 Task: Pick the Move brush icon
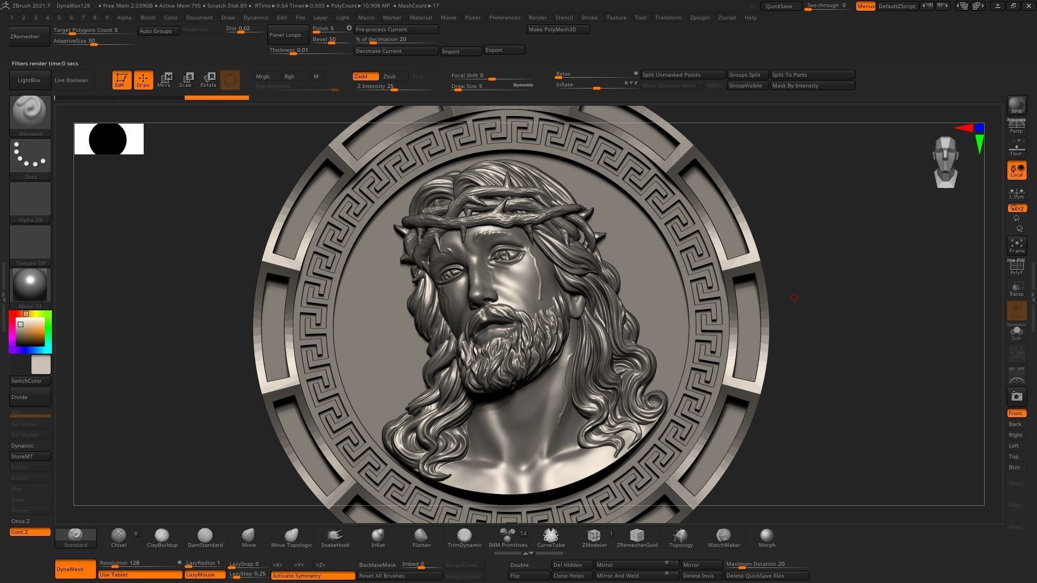[x=248, y=538]
